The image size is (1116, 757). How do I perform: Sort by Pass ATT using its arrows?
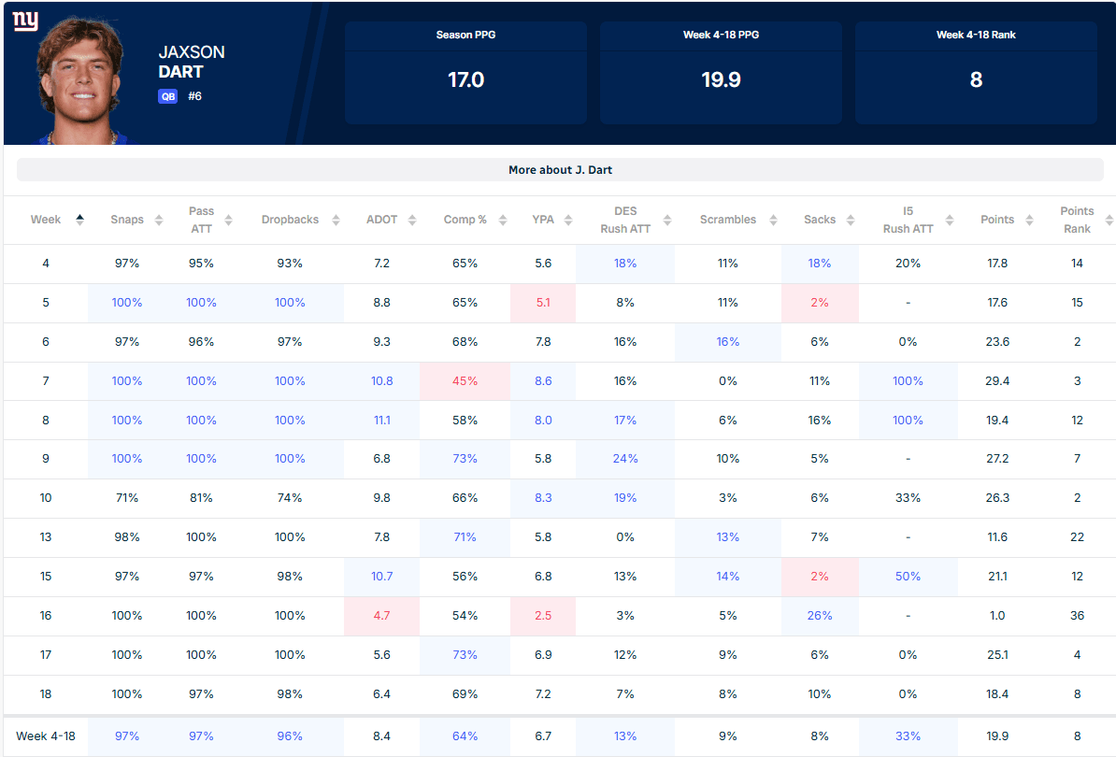coord(228,220)
